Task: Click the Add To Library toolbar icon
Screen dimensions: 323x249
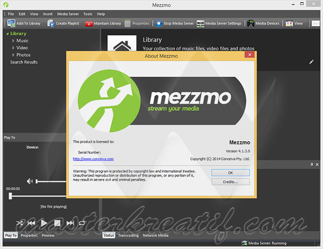Action: coord(11,23)
